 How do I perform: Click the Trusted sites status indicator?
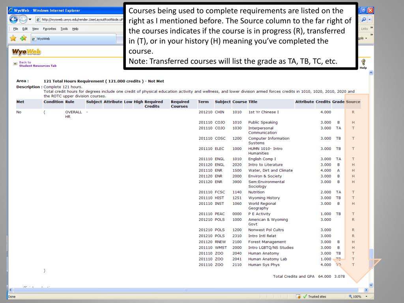click(x=314, y=297)
